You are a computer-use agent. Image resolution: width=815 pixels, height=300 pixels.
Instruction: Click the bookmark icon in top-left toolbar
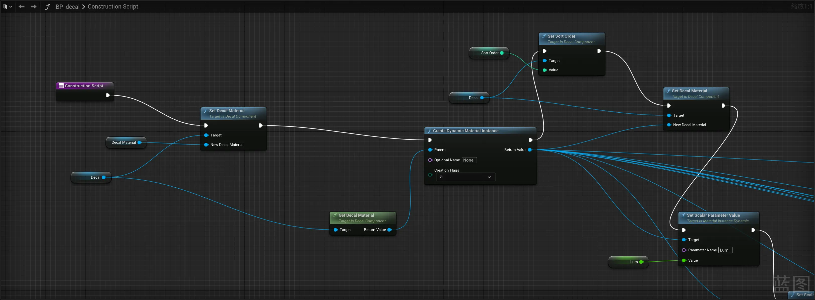click(5, 7)
